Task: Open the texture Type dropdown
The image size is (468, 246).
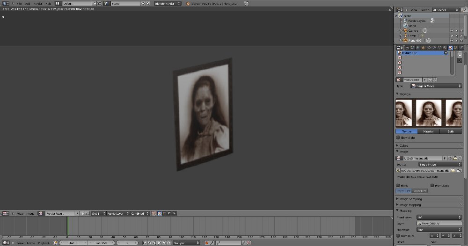Action: tap(436, 86)
